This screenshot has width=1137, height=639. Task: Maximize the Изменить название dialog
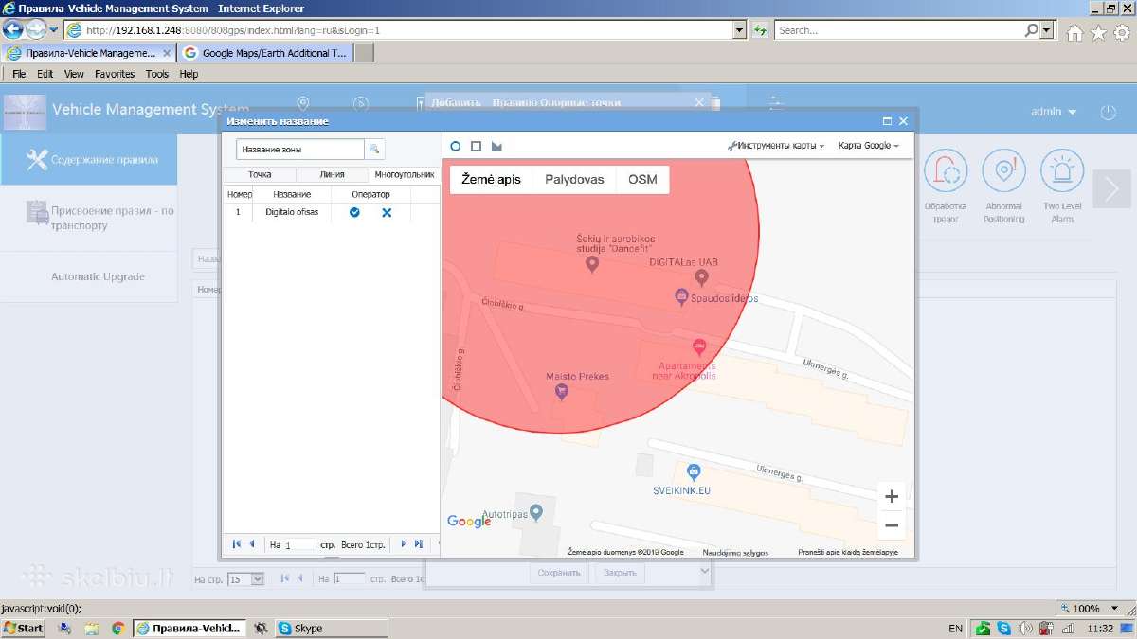pyautogui.click(x=888, y=121)
